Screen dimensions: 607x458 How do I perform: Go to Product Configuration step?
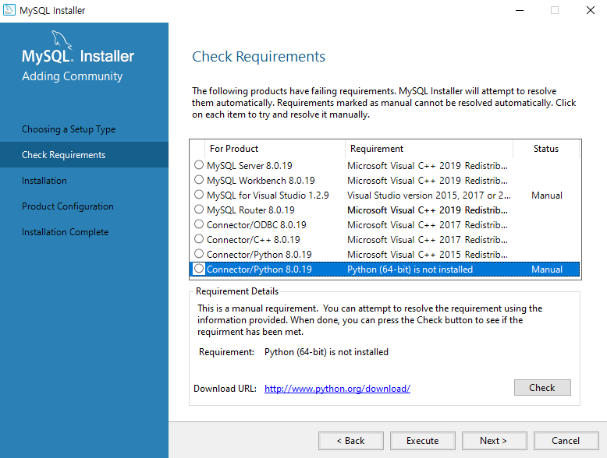pyautogui.click(x=68, y=206)
